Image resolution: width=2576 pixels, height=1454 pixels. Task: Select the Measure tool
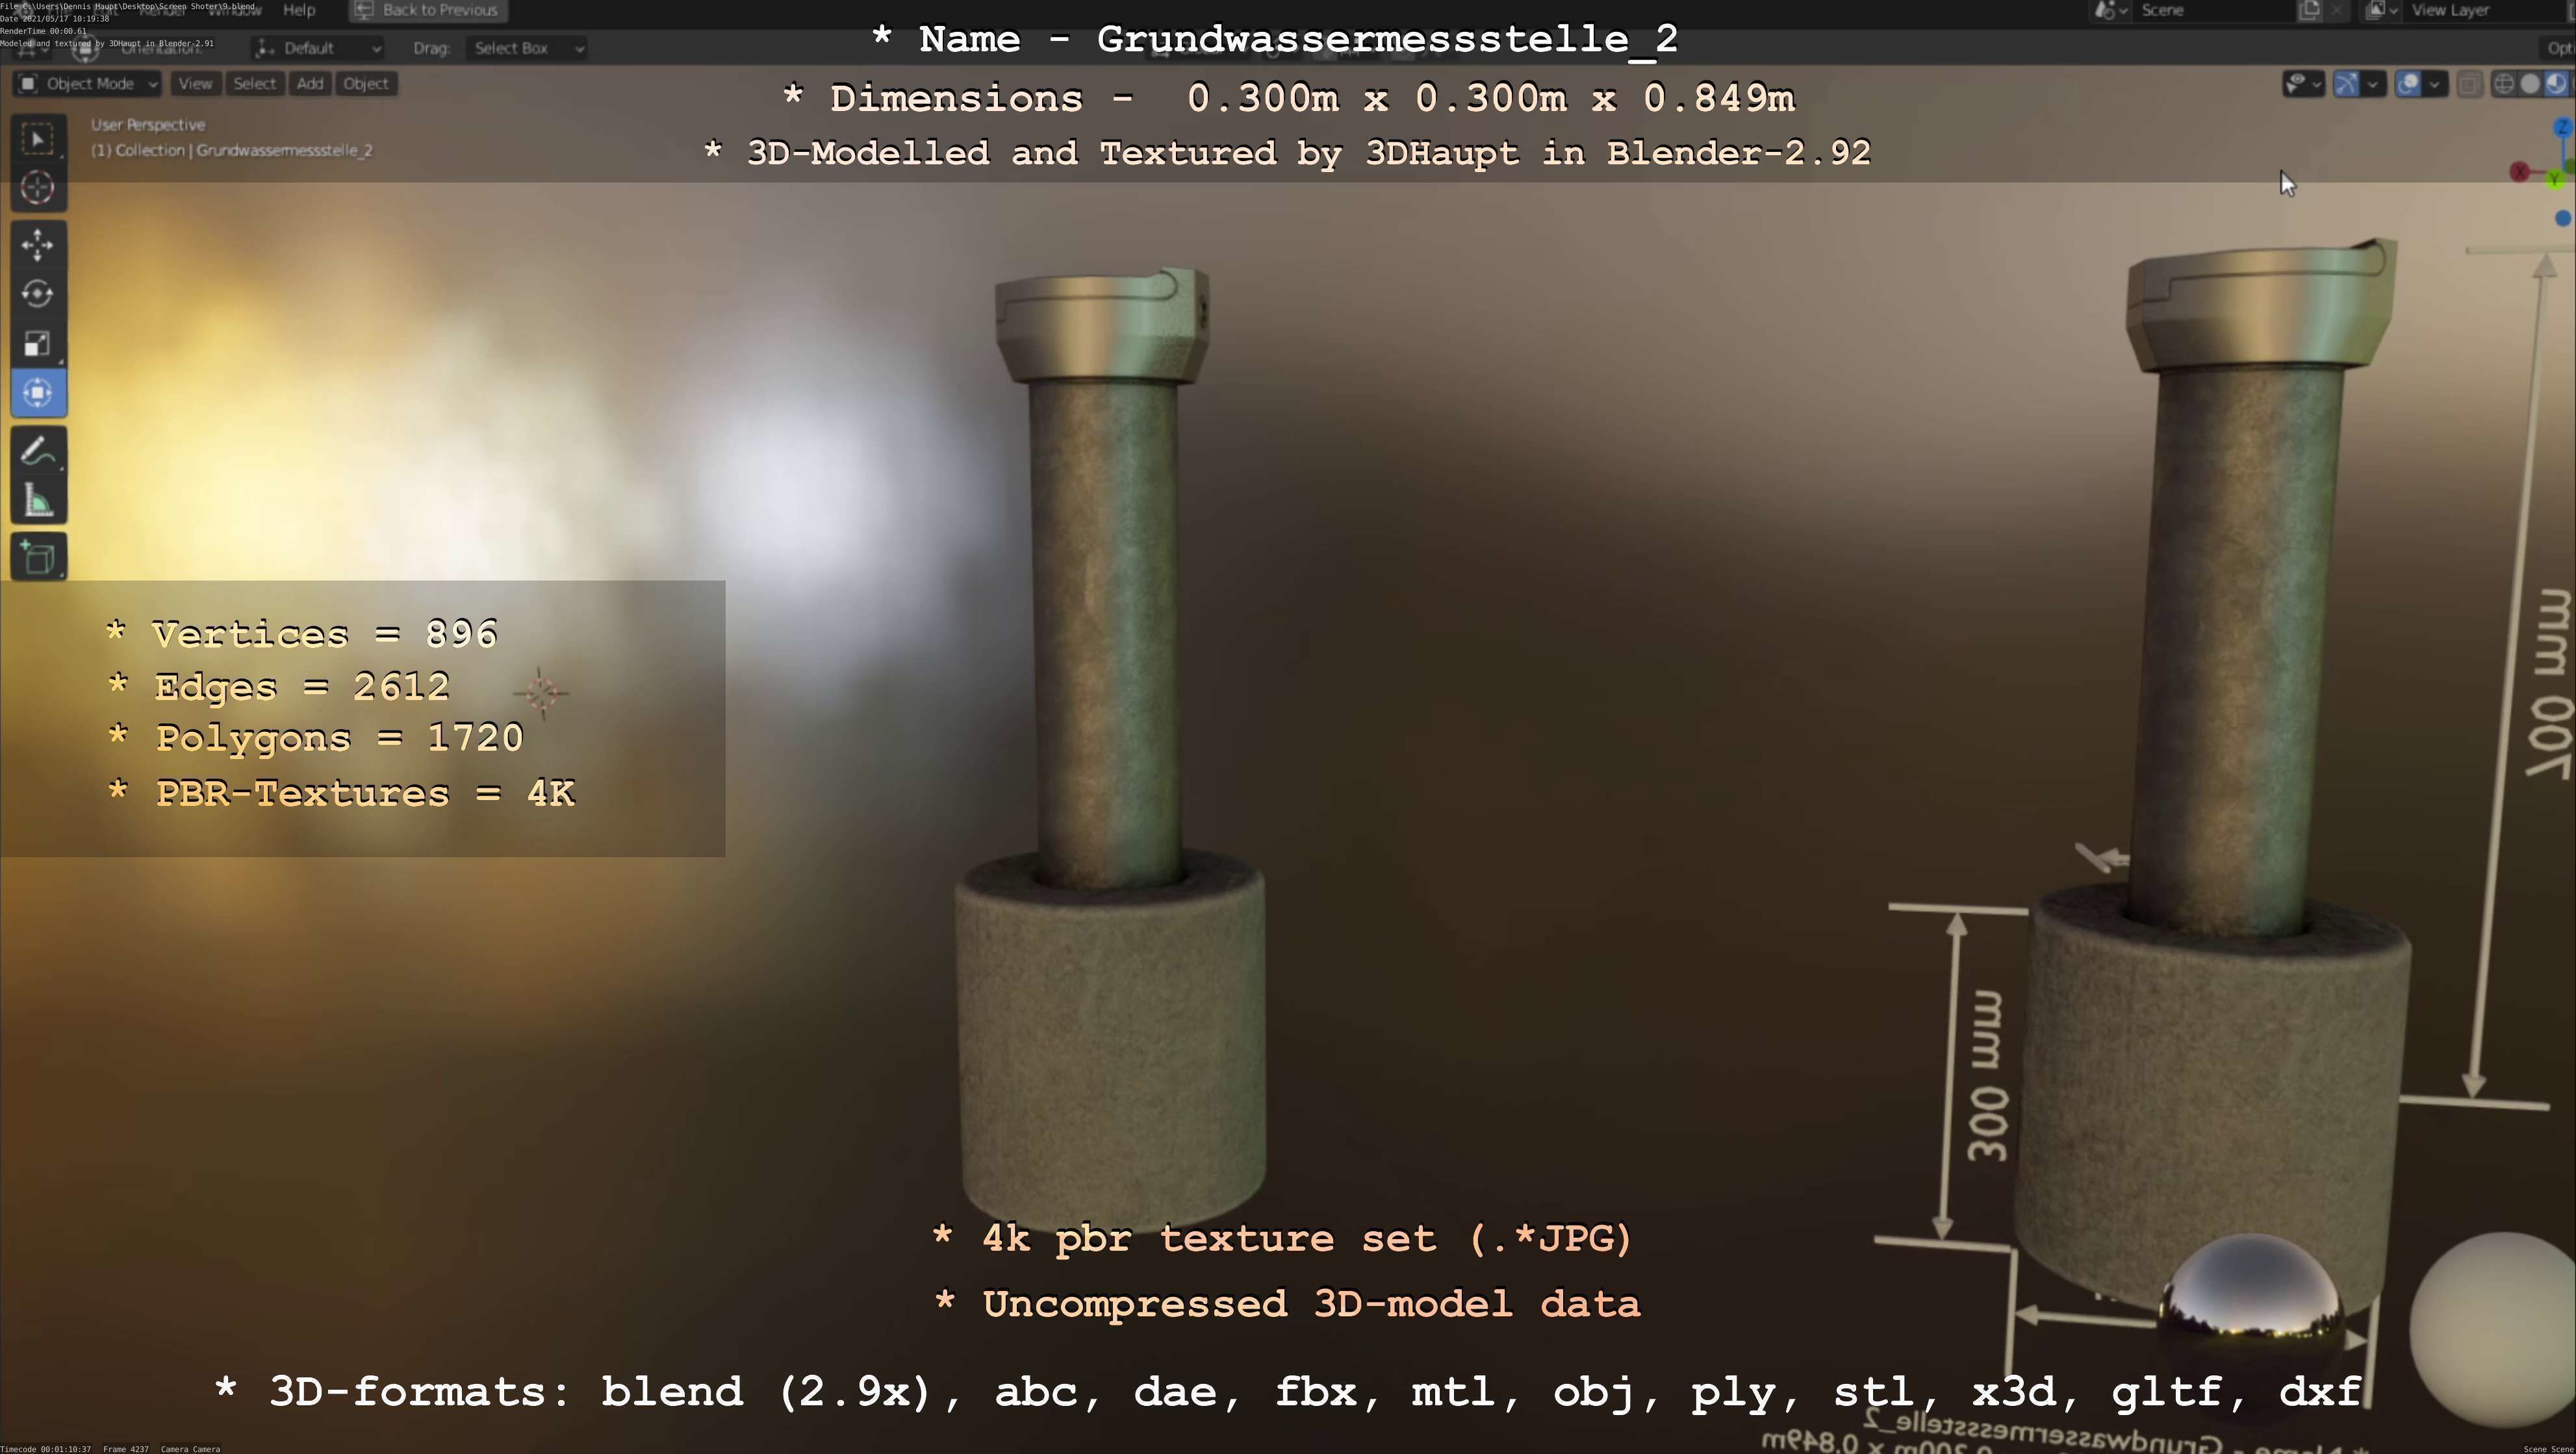tap(38, 501)
